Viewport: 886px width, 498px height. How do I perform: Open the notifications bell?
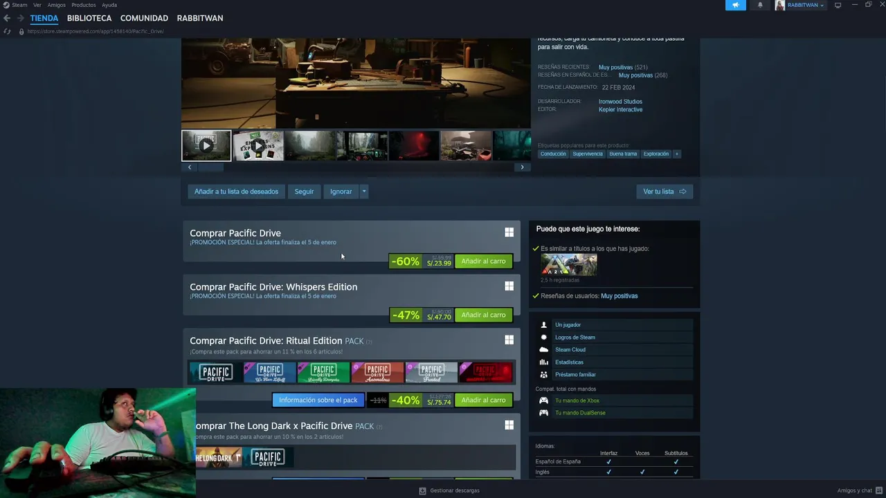coord(760,5)
